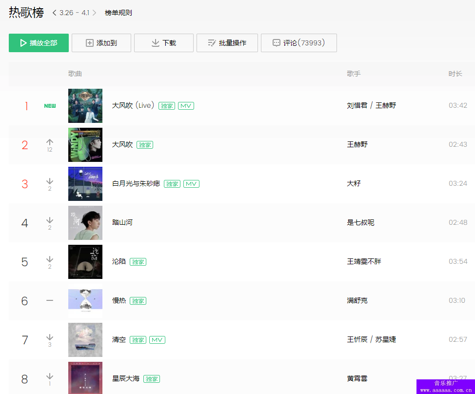This screenshot has height=394, width=475.
Task: Open artist 黄霄雲
Action: coord(357,379)
